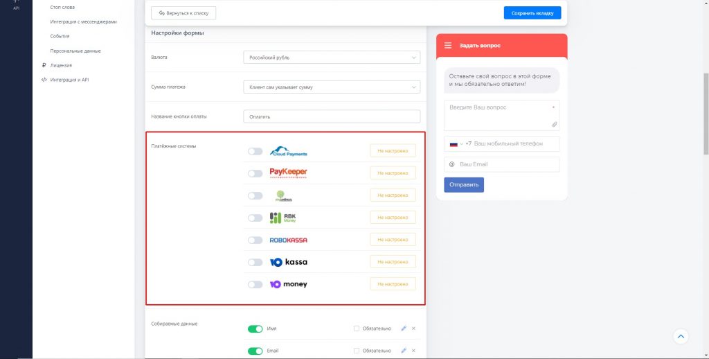709x359 pixels.
Task: Open Лицензия in the sidebar
Action: tap(61, 65)
